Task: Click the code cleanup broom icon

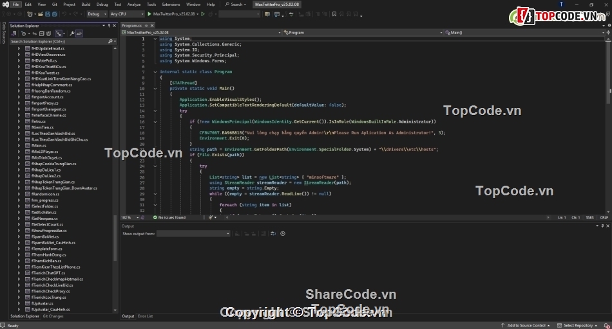Action: (211, 217)
